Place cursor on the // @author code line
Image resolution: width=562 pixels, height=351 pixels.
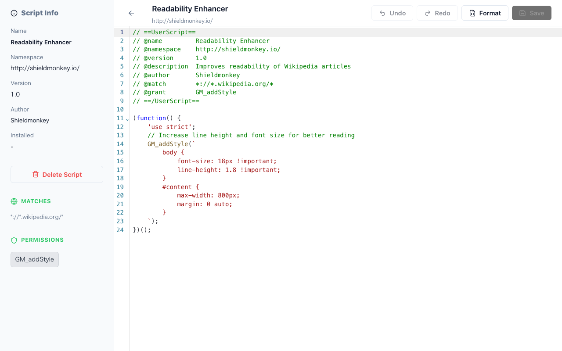tap(187, 75)
